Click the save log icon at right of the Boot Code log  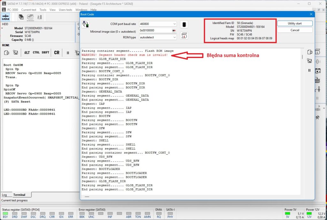click(309, 61)
